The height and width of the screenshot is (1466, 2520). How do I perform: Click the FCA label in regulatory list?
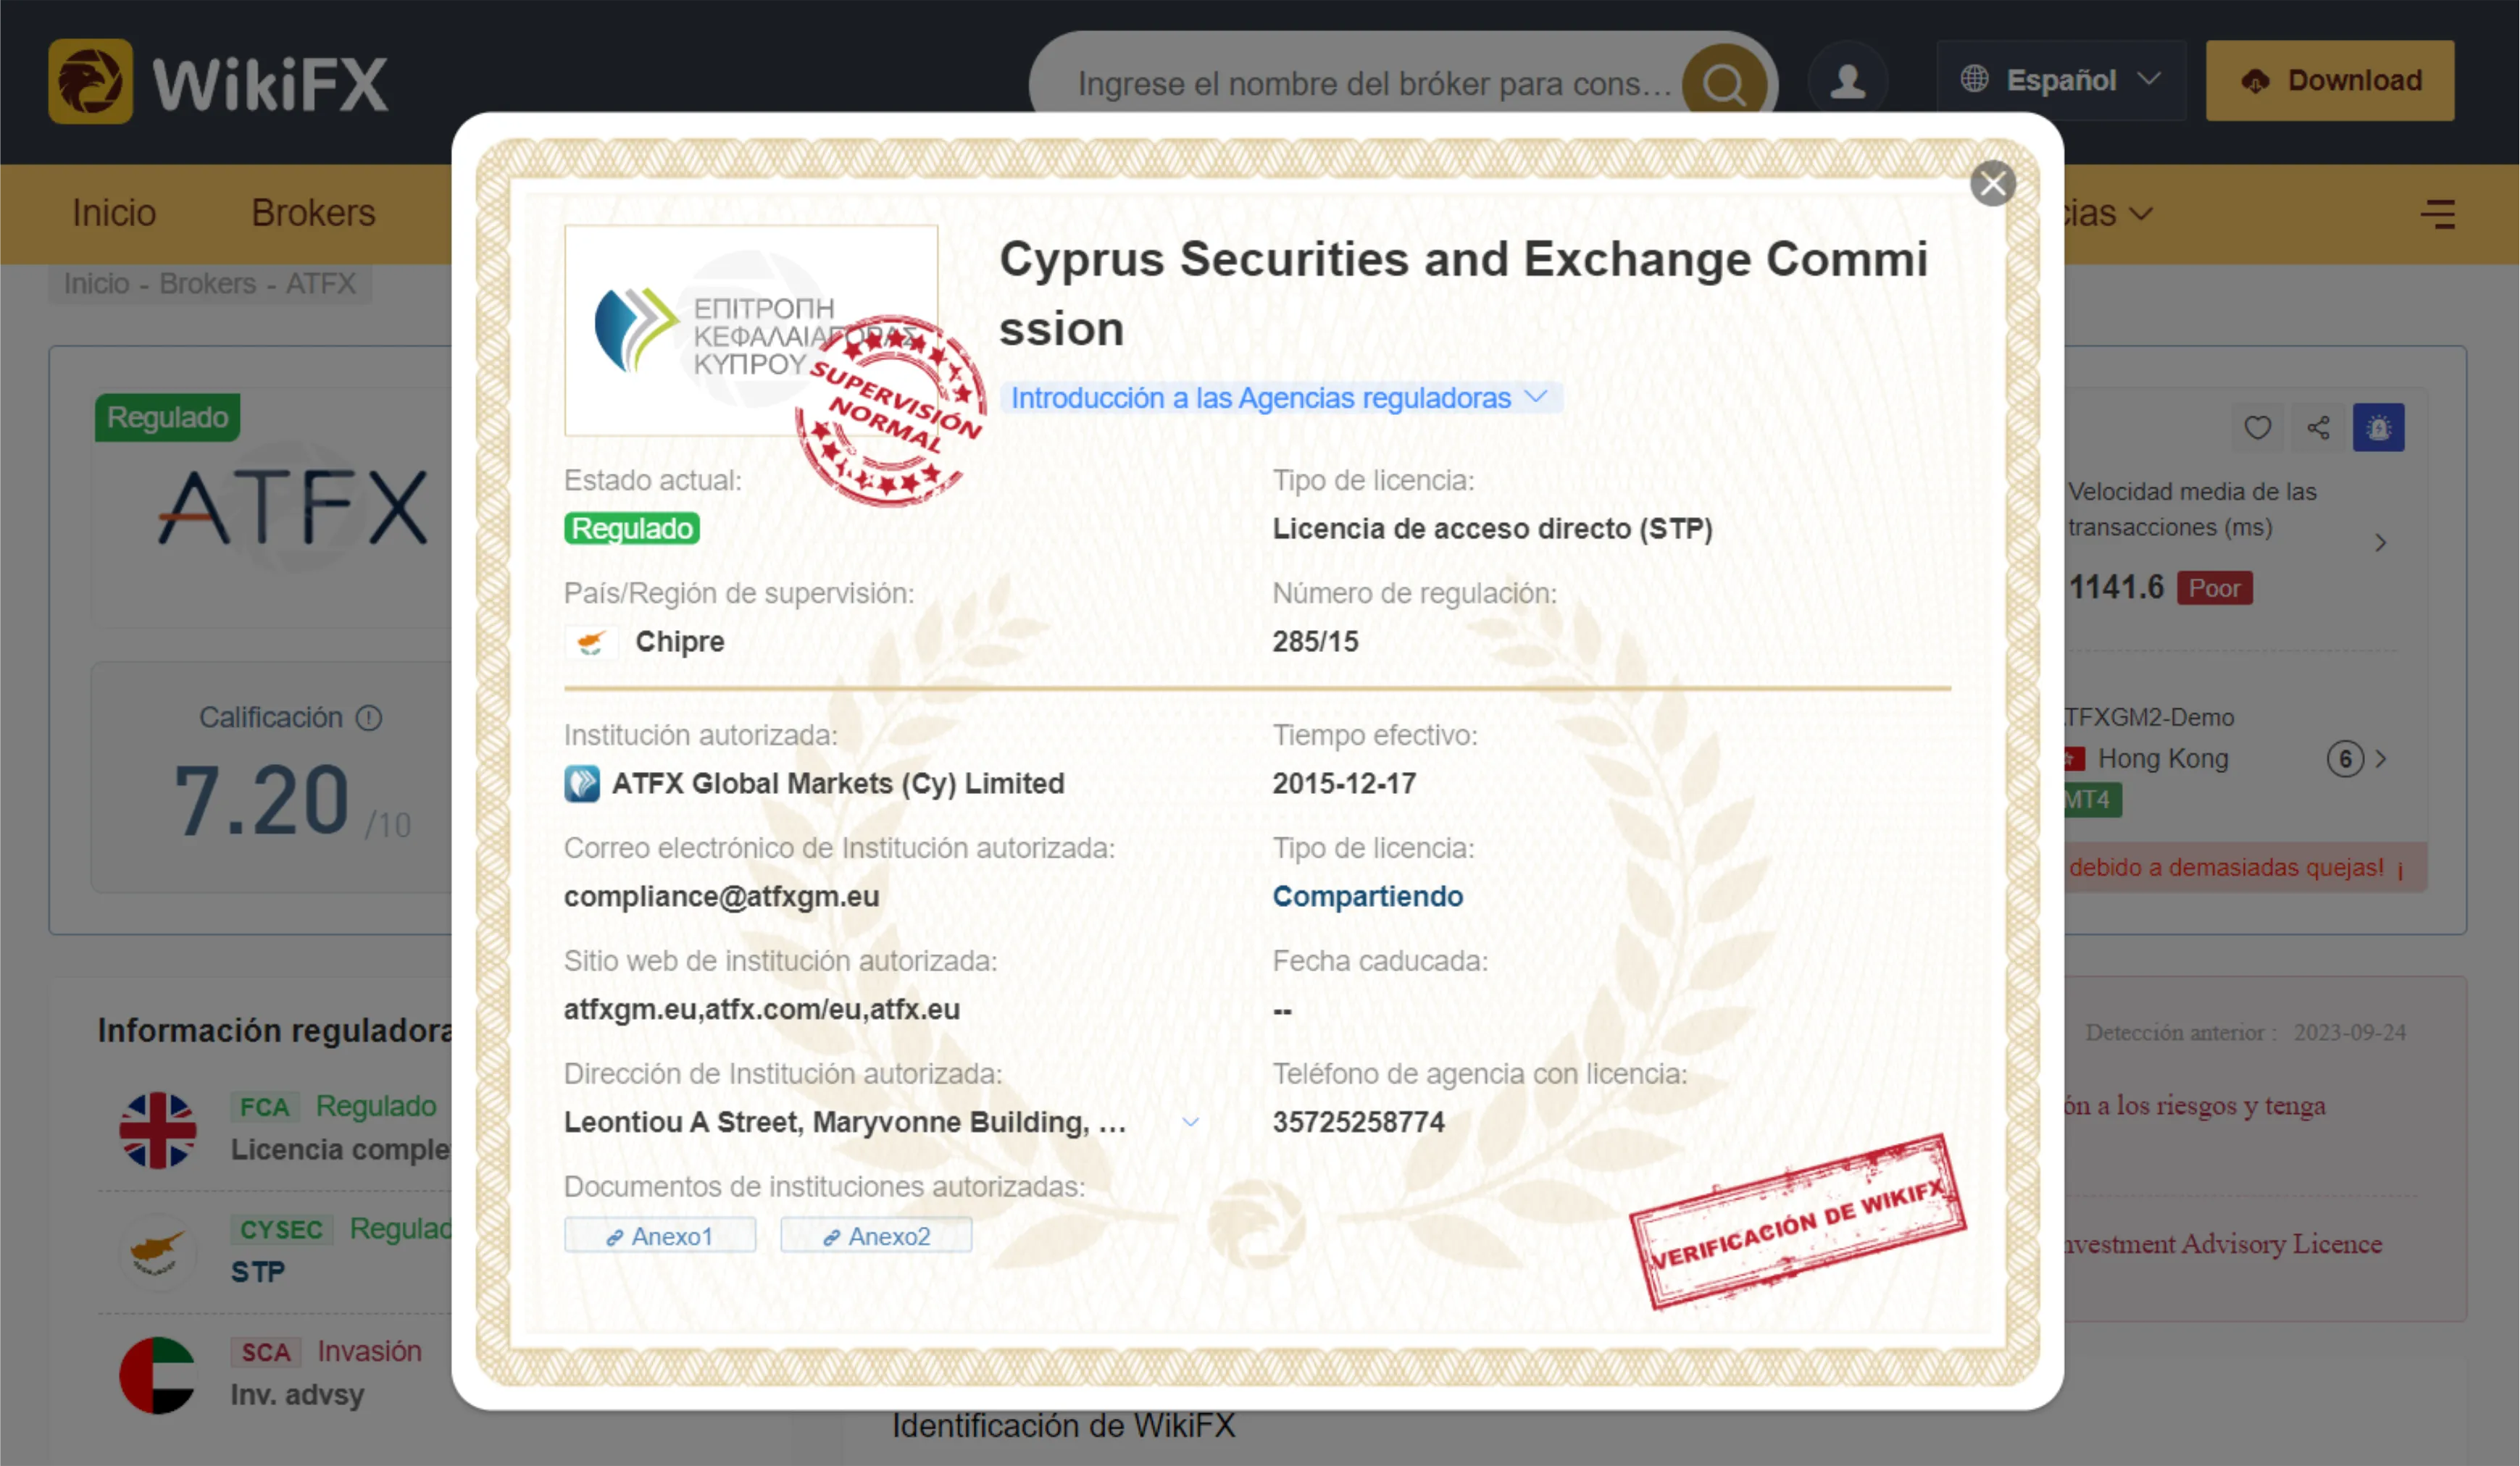coord(264,1107)
